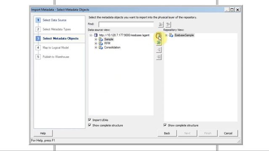Collapse the essbase/agent server node
The image size is (269, 151).
click(x=91, y=35)
